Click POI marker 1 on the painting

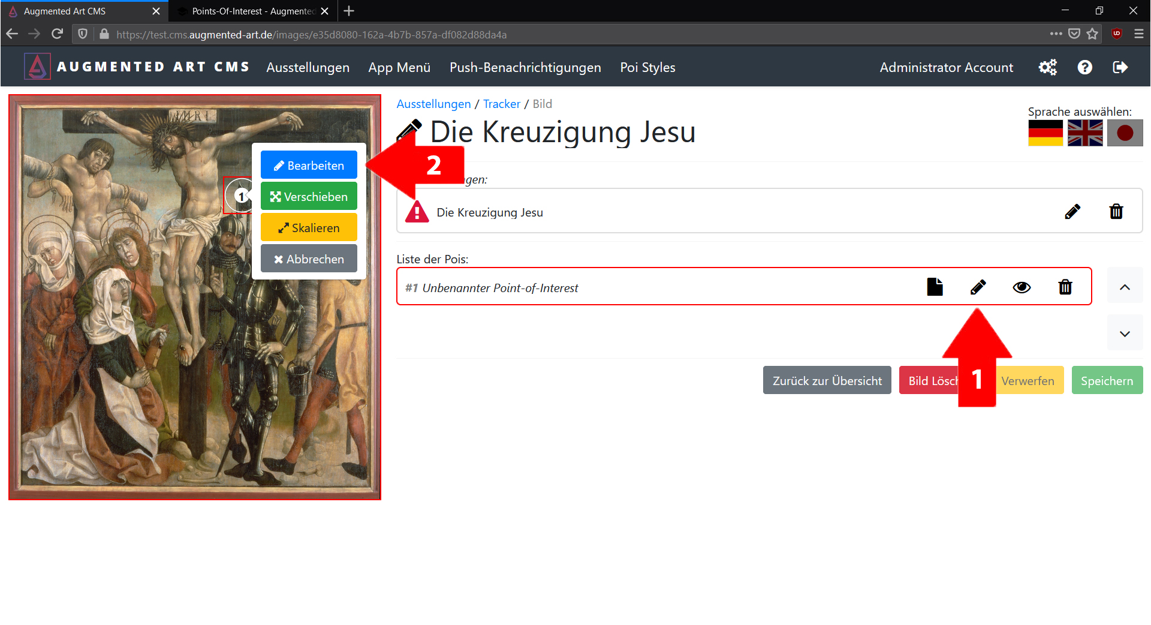[241, 196]
